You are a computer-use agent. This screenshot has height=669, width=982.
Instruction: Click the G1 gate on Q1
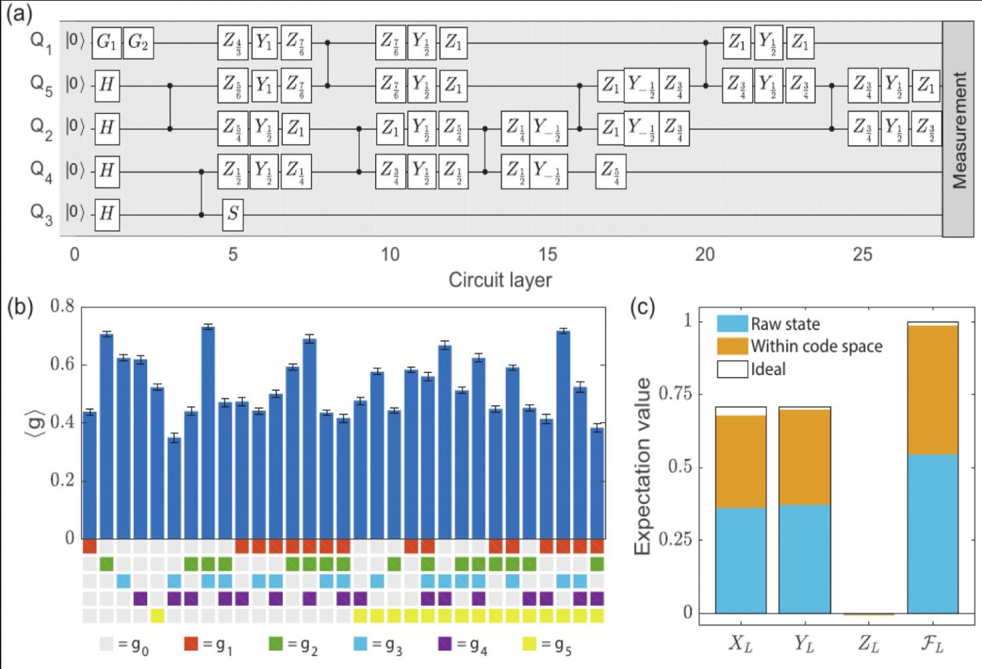[x=106, y=42]
